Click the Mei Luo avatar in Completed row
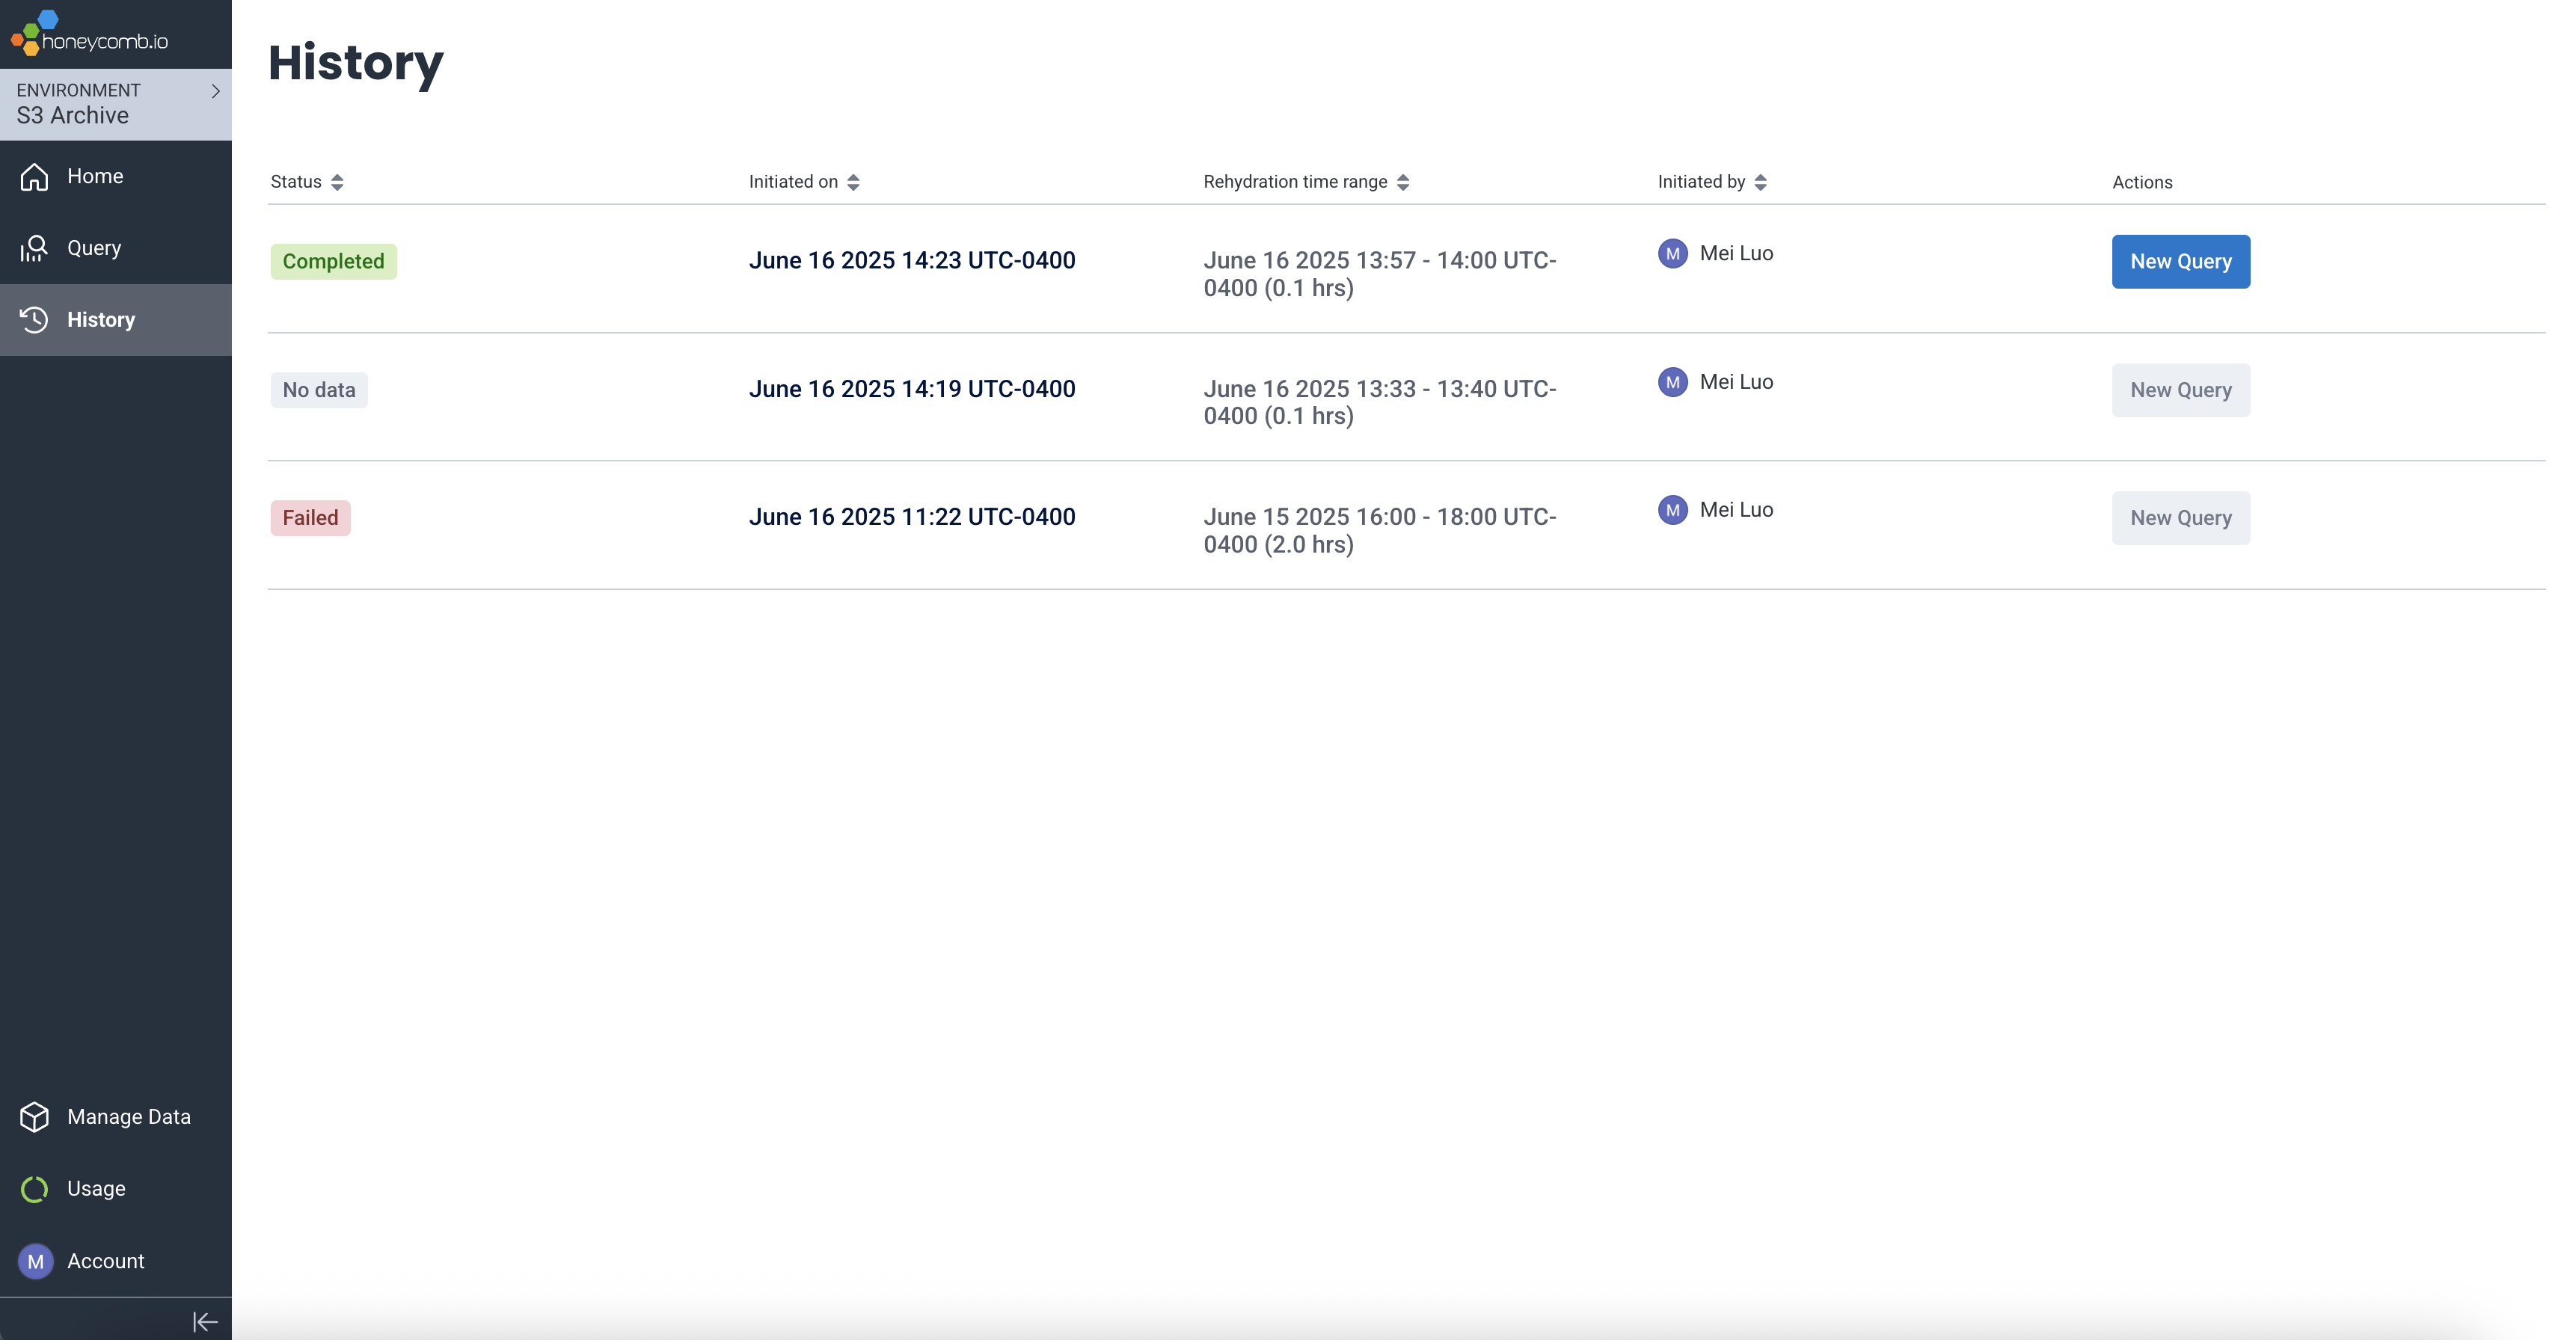 [1673, 254]
